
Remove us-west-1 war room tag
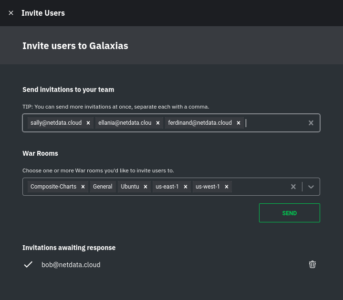(x=227, y=187)
